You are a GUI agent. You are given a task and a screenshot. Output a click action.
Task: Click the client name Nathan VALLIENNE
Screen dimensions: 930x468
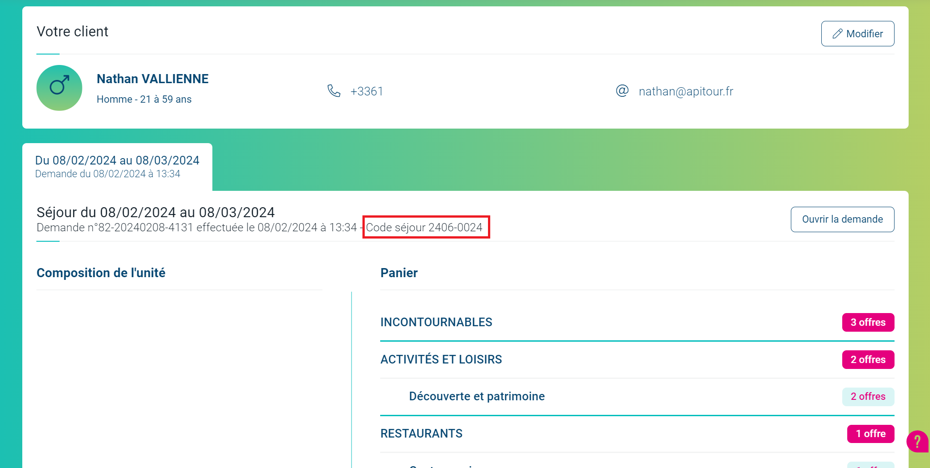pos(152,78)
